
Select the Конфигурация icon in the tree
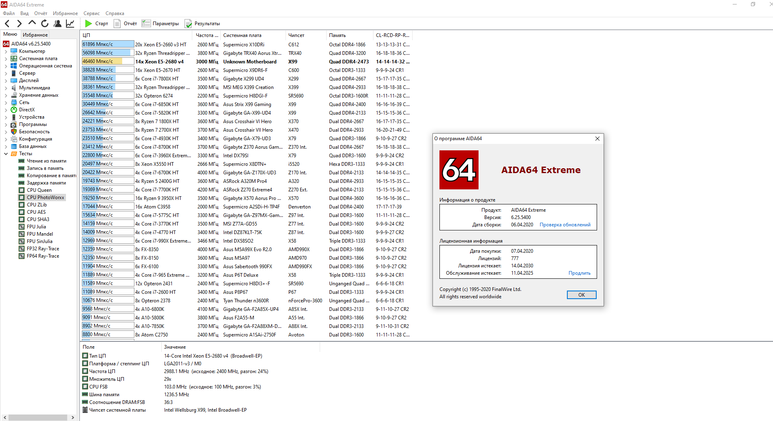[14, 139]
